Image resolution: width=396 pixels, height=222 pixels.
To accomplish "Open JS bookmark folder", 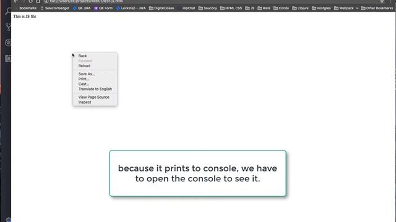I will click(250, 8).
